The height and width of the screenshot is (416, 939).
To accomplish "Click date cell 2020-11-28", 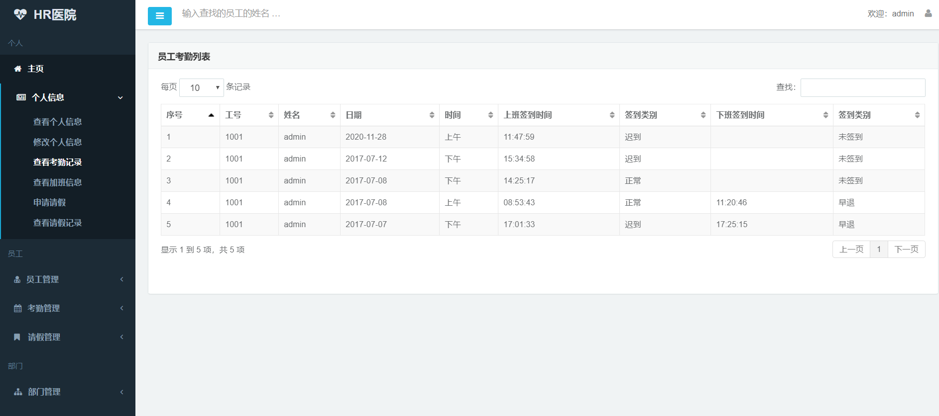I will point(366,137).
